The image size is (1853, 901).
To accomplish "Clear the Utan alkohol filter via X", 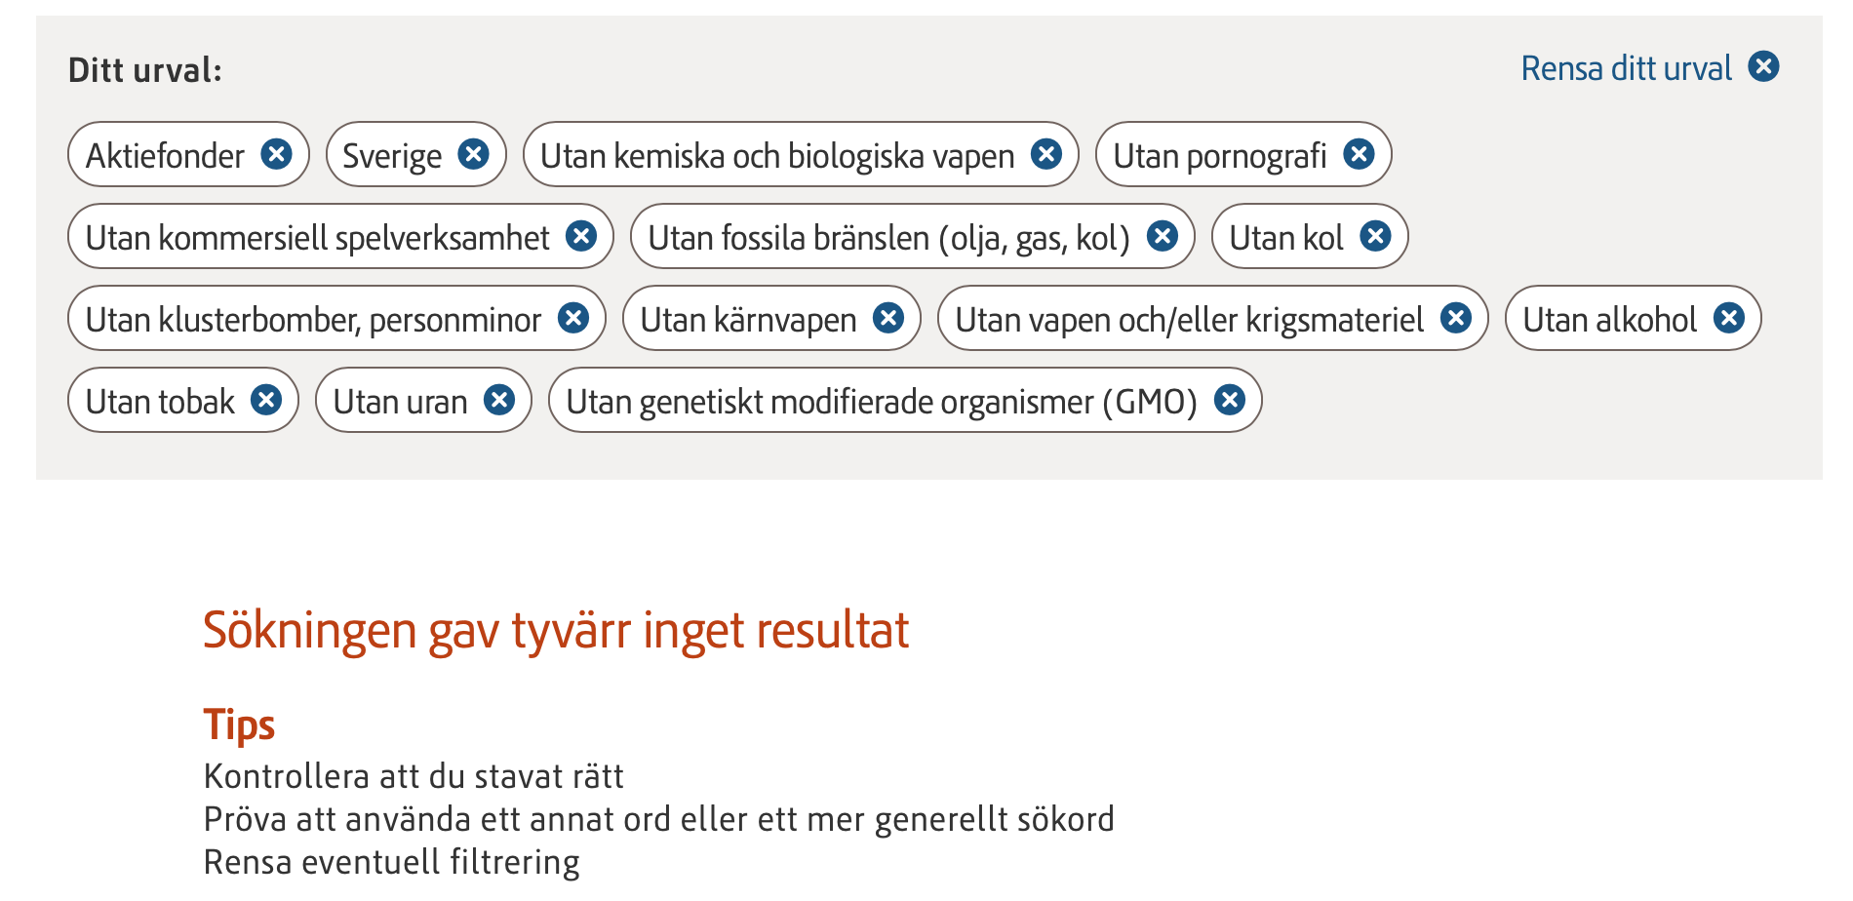I will 1729,318.
